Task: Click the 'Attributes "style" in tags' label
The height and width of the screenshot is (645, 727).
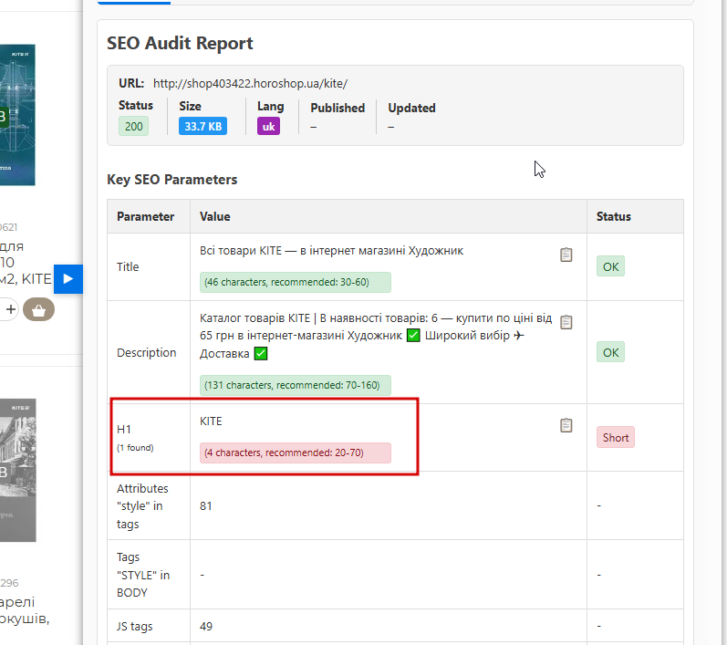Action: click(142, 506)
